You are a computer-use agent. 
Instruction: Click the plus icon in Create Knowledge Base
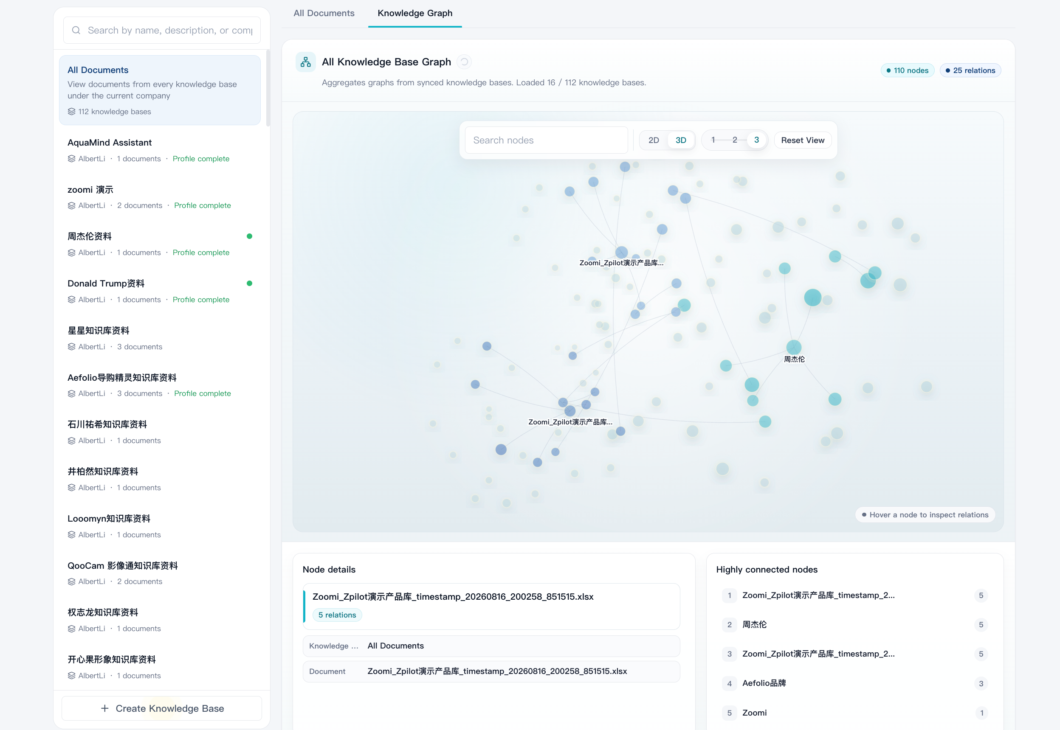tap(105, 708)
